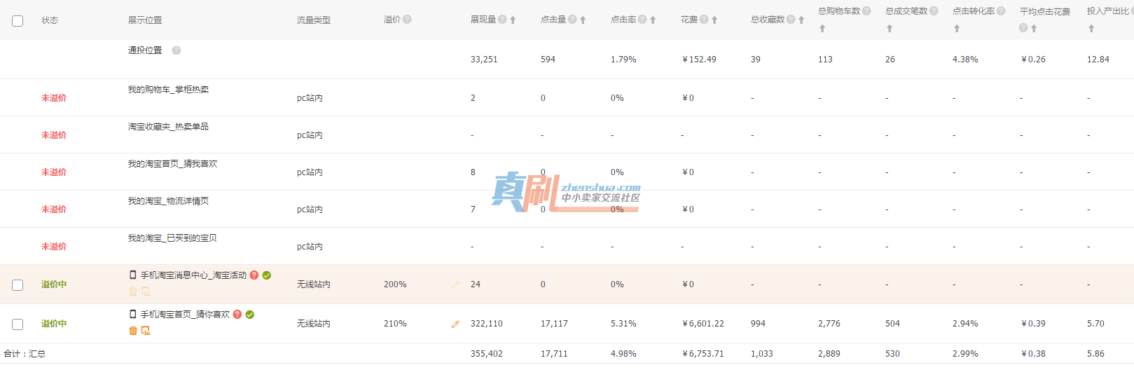
Task: Edit the 210% premium with pencil icon
Action: 455,324
